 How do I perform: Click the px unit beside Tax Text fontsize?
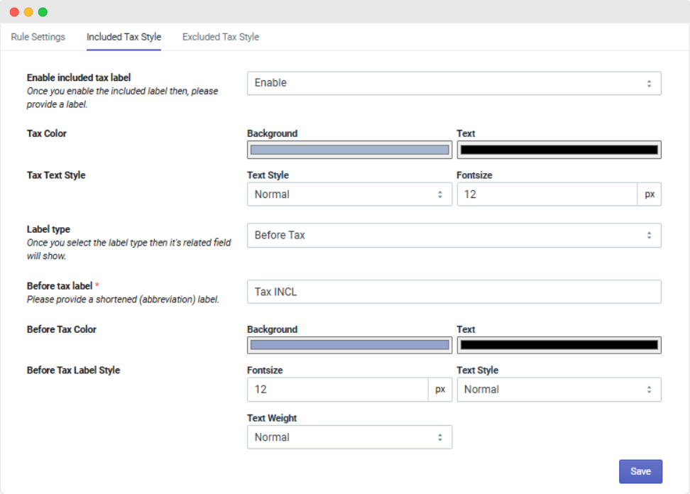pos(650,194)
